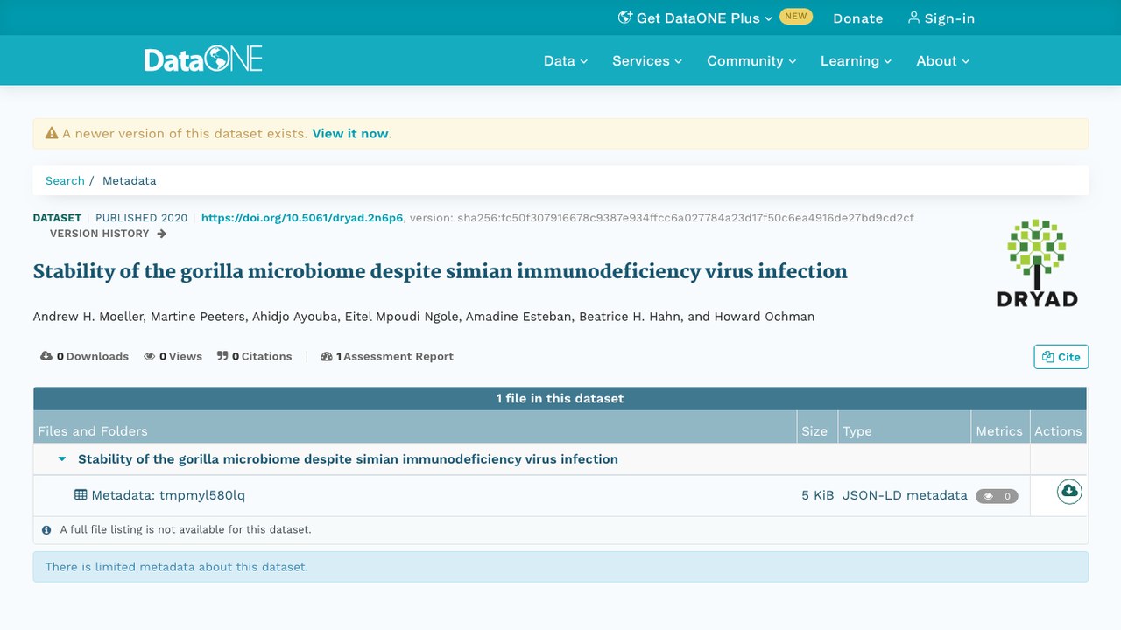Click the info icon beside full file listing note
Viewport: 1121px width, 630px height.
click(46, 530)
